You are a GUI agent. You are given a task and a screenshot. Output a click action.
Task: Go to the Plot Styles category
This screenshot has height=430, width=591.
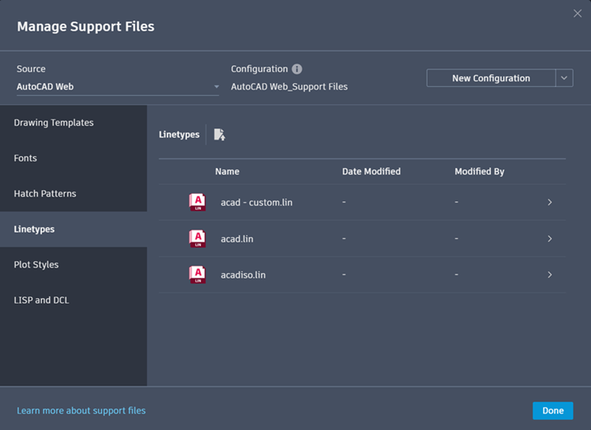coord(36,264)
